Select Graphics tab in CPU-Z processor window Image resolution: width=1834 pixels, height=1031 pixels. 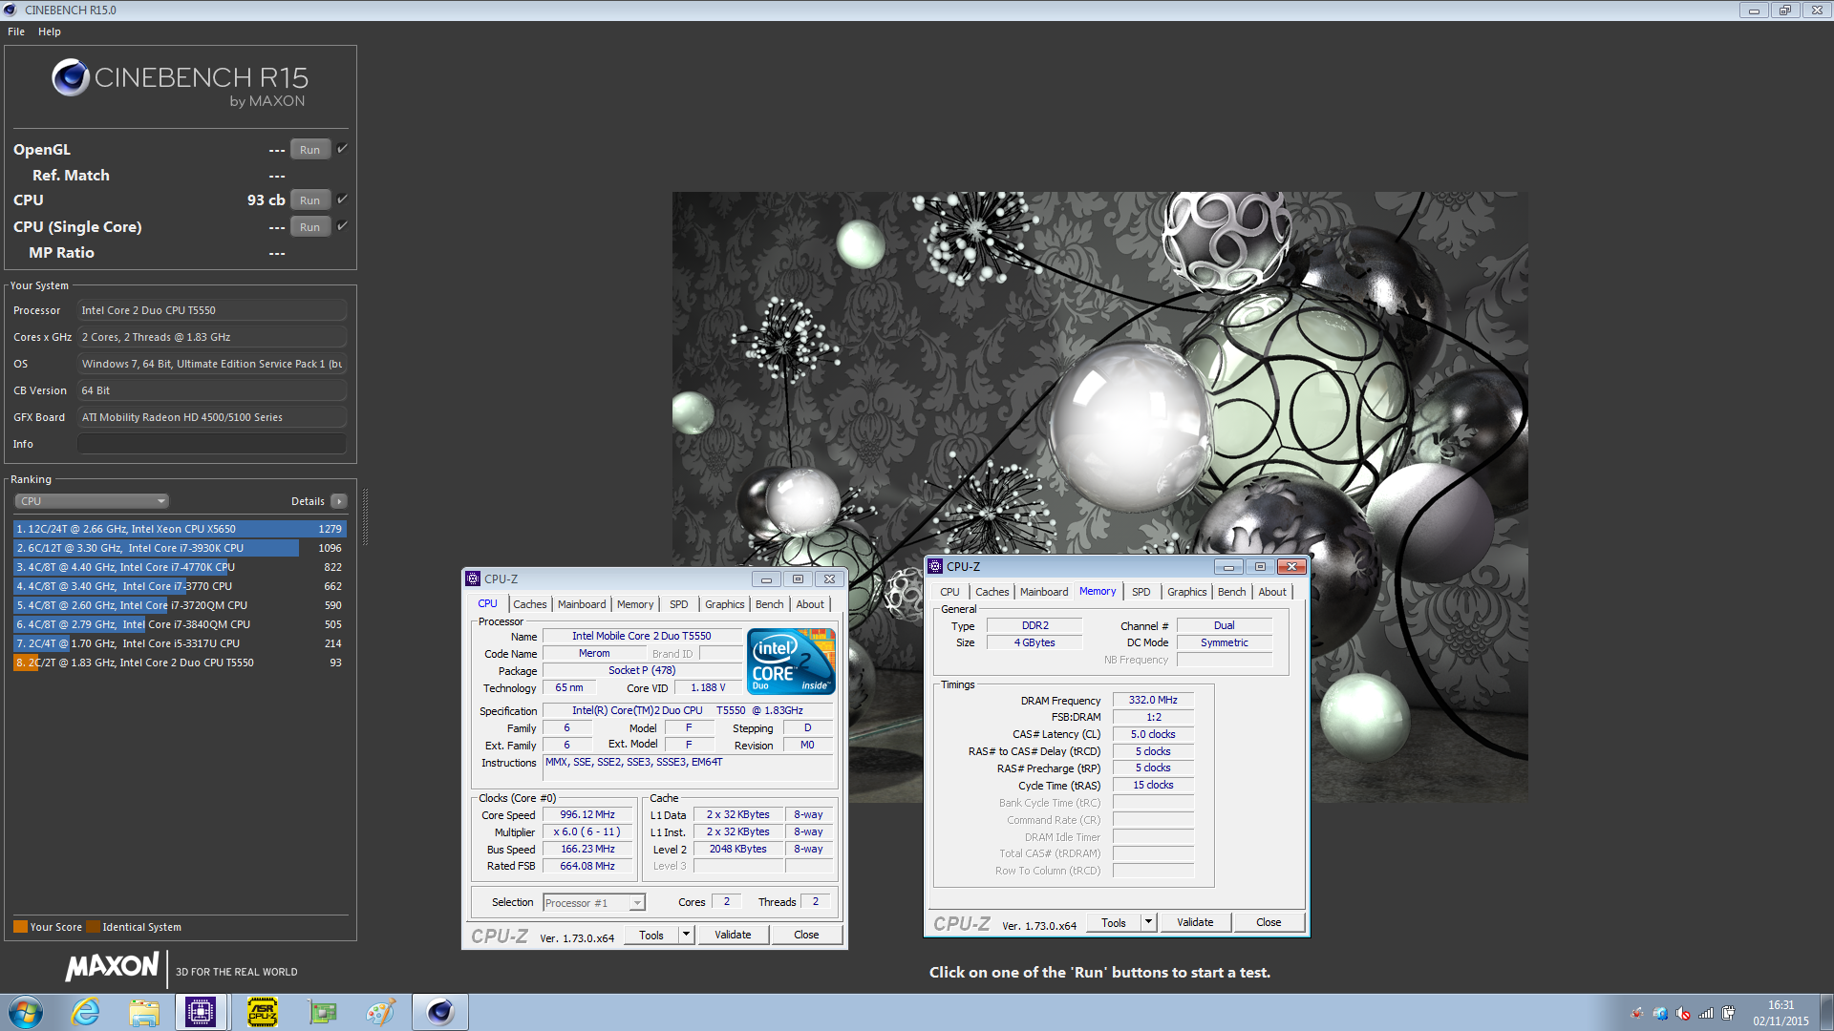(725, 604)
